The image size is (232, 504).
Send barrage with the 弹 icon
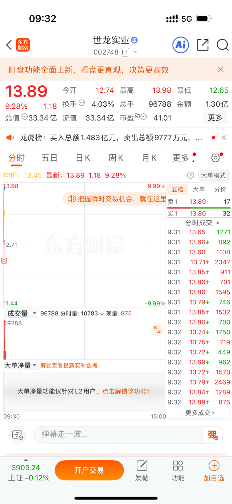pyautogui.click(x=213, y=435)
